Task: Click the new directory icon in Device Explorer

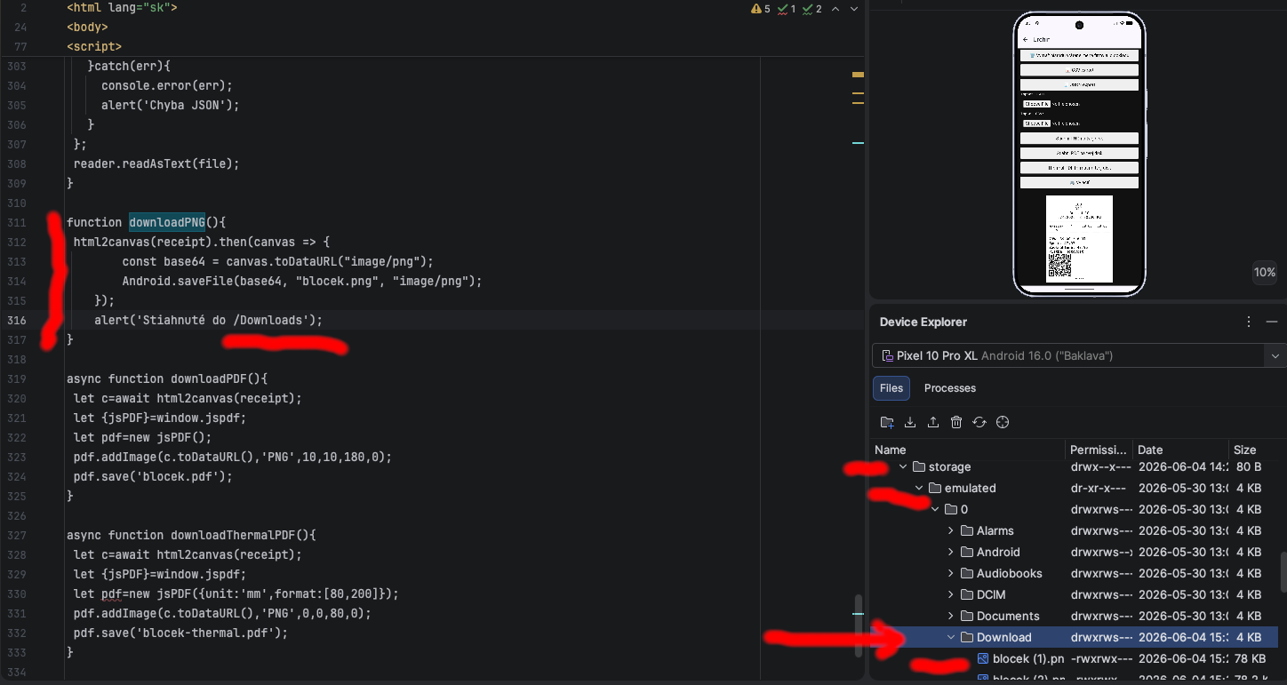Action: pyautogui.click(x=887, y=422)
